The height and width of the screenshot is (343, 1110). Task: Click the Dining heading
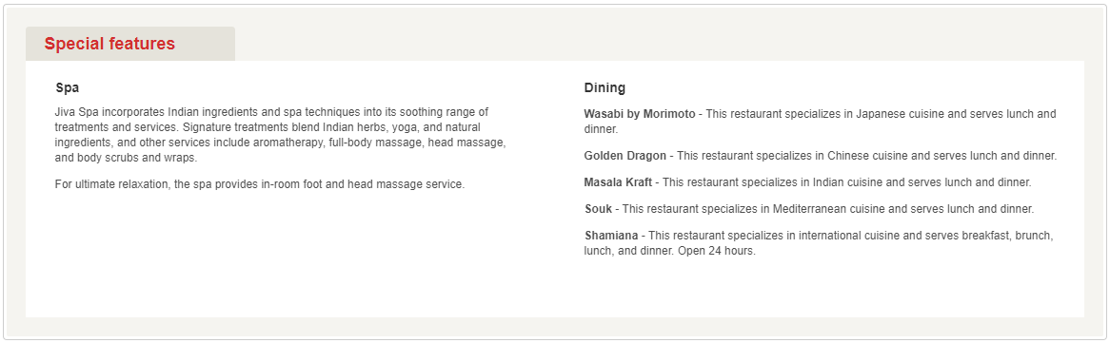(605, 88)
